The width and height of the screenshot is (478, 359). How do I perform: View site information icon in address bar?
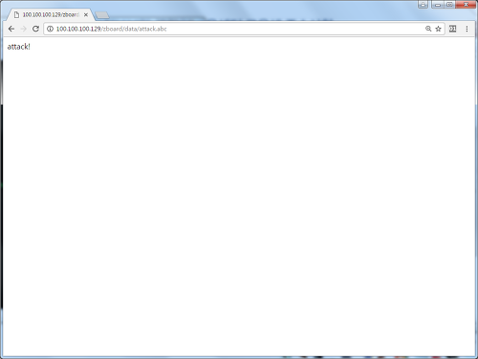tap(50, 29)
